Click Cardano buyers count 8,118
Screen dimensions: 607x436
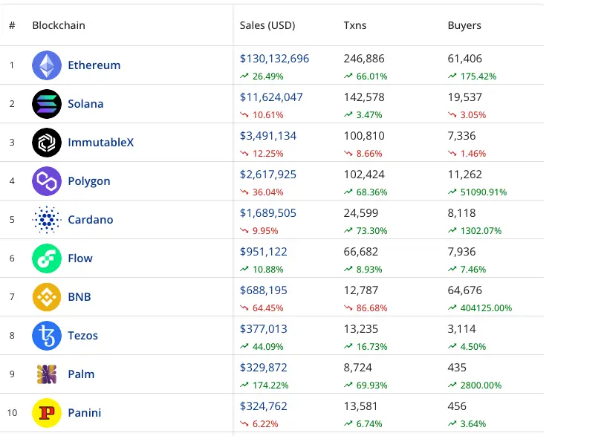click(x=462, y=213)
